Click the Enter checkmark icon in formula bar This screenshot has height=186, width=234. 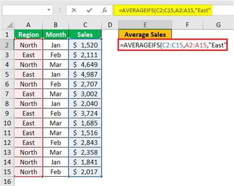(x=89, y=10)
